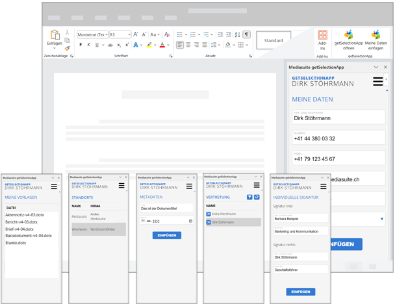The image size is (395, 304).
Task: Toggle bold formatting in ribbon
Action: click(x=81, y=45)
